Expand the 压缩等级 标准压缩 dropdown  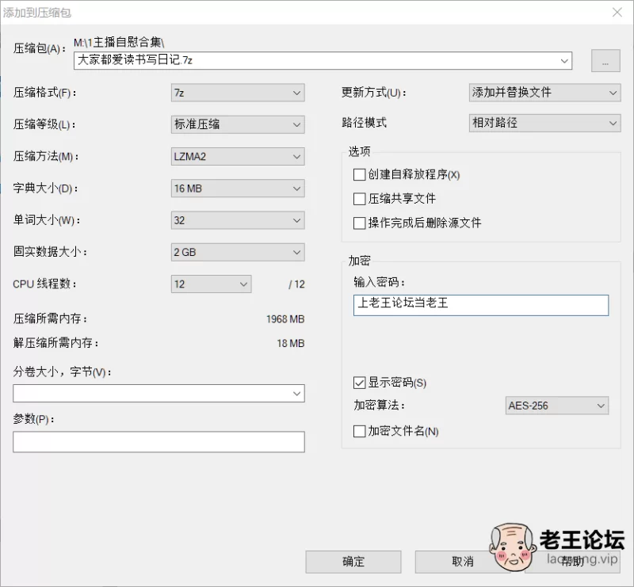point(238,124)
